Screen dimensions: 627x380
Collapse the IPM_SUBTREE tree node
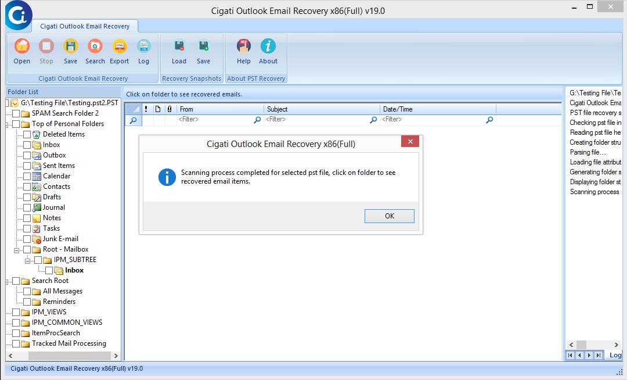coord(27,261)
